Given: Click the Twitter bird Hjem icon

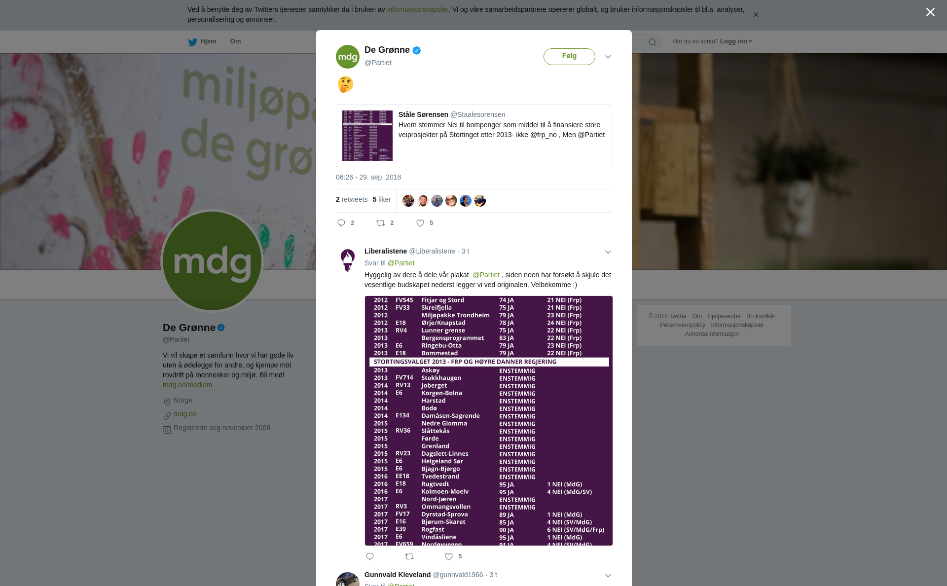Looking at the screenshot, I should click(x=192, y=42).
